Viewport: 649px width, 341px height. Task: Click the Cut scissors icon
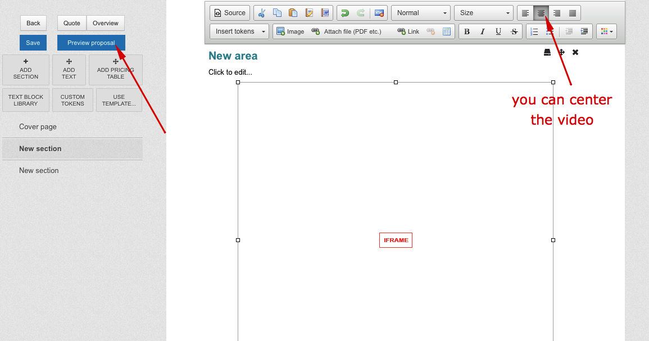[261, 13]
